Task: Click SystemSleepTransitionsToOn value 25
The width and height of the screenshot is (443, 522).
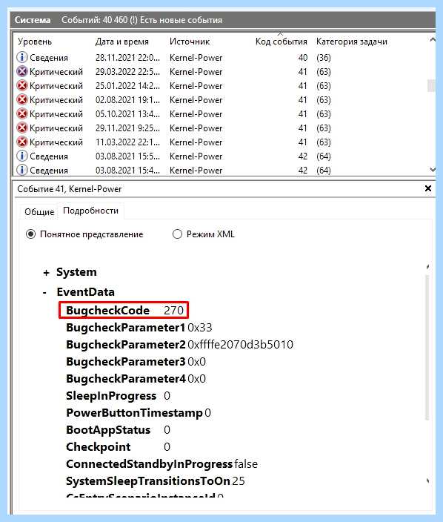Action: coord(239,481)
